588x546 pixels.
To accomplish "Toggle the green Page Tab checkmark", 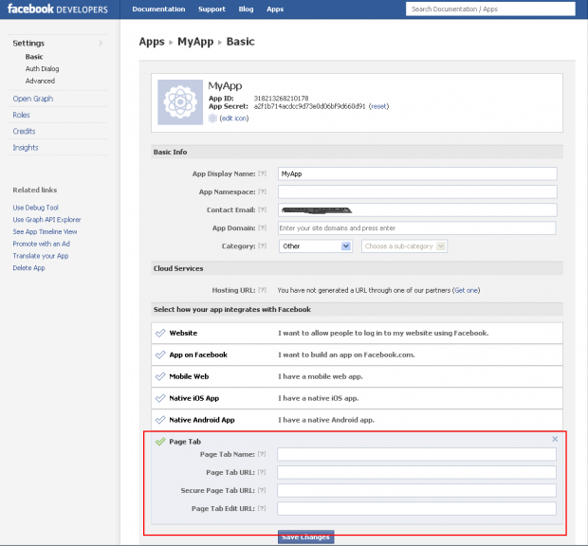I will [x=160, y=442].
